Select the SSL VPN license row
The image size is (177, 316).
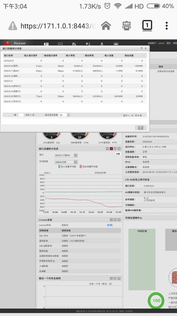pyautogui.click(x=79, y=235)
